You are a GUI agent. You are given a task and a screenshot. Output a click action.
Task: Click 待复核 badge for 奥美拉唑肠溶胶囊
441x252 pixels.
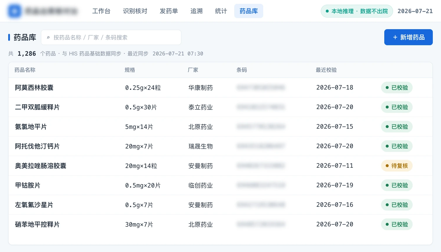tap(397, 166)
